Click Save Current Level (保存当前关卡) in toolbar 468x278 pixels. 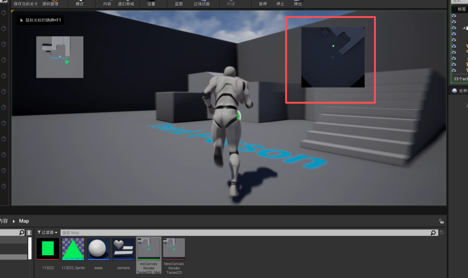[25, 4]
